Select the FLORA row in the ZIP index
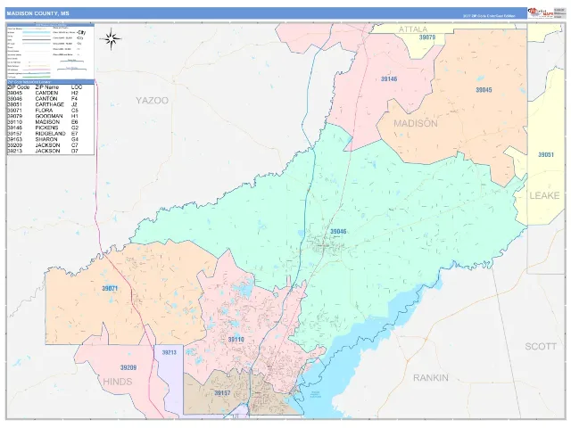The width and height of the screenshot is (571, 428). [51, 111]
